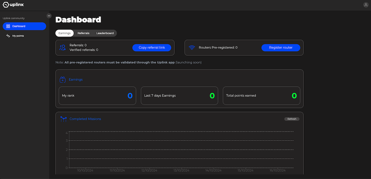Click the 'Completed Missions' title text

[x=85, y=119]
